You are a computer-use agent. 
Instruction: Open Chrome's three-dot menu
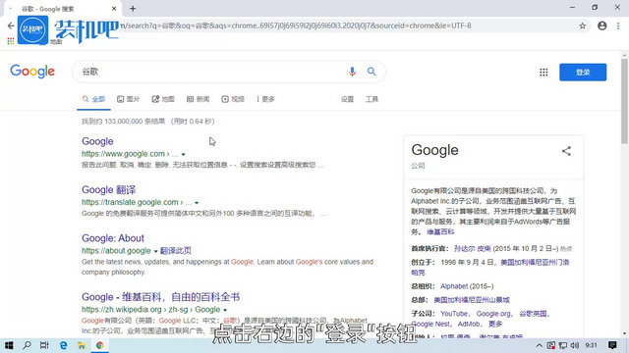[x=618, y=25]
